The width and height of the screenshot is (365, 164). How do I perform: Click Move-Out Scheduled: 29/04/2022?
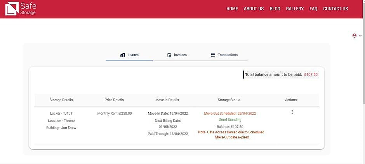pos(230,114)
